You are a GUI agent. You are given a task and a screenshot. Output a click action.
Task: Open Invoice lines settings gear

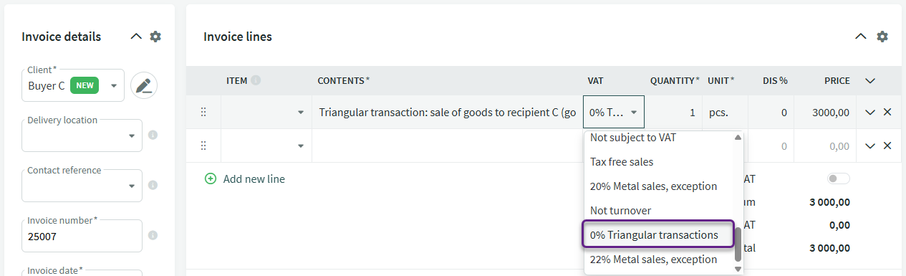882,37
